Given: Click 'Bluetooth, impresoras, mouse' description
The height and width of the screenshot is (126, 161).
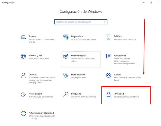Looking at the screenshot, I should [84, 39].
